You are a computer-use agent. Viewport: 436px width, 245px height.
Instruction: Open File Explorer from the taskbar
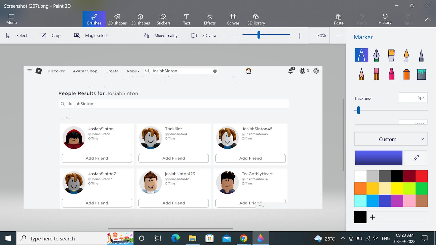point(192,238)
